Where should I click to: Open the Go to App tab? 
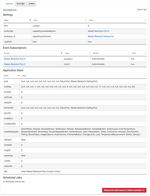[20, 4]
